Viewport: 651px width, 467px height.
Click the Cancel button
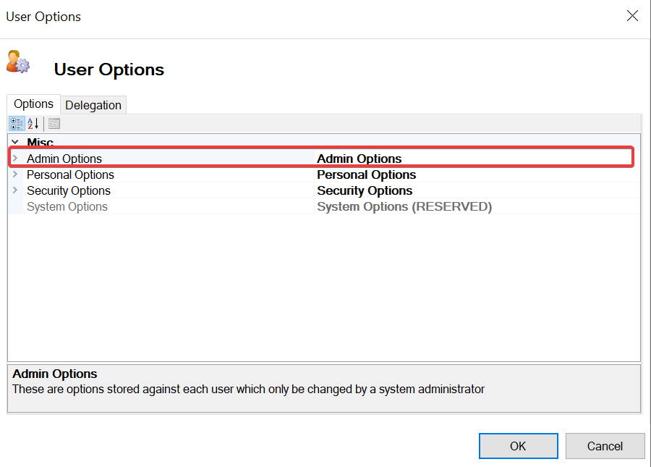coord(605,446)
